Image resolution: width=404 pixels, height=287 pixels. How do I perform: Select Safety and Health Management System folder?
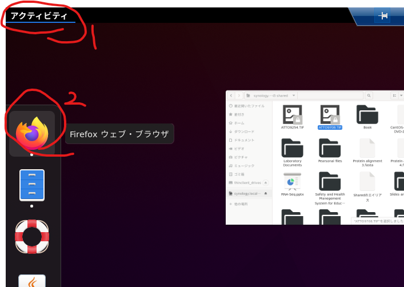click(330, 188)
